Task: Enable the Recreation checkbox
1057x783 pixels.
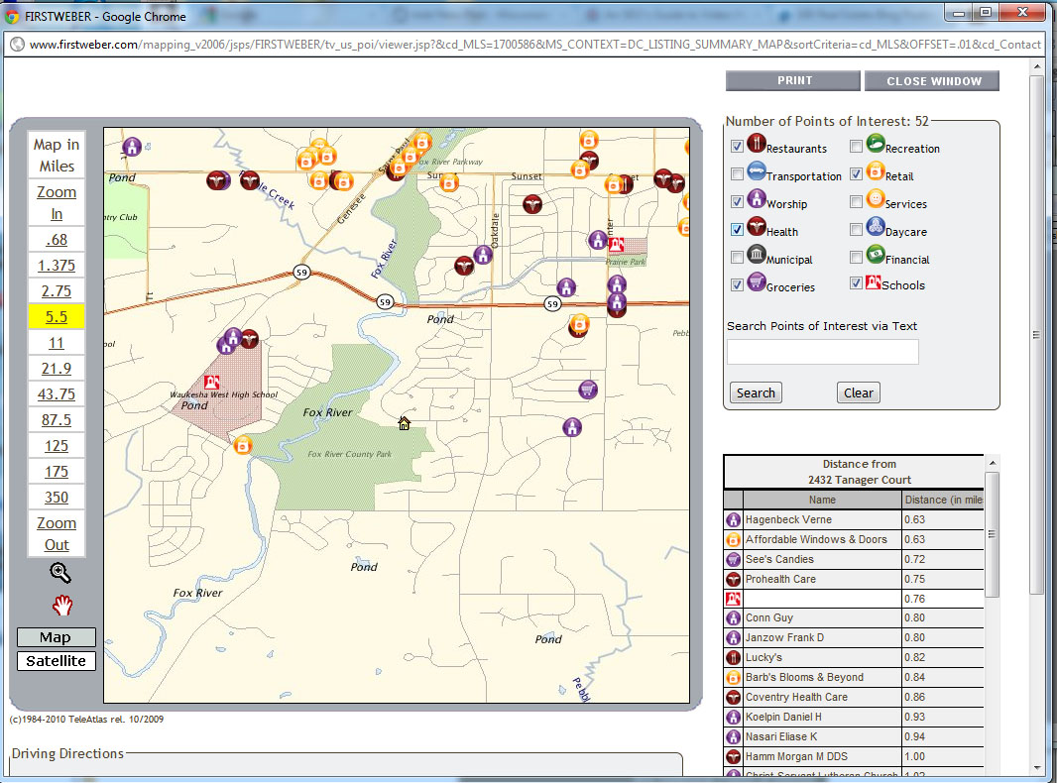Action: pyautogui.click(x=856, y=147)
